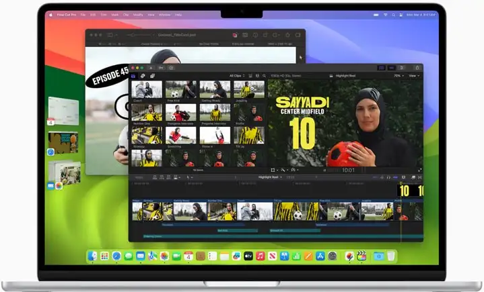
Task: Open timeline clip appearance options
Action: 403,177
